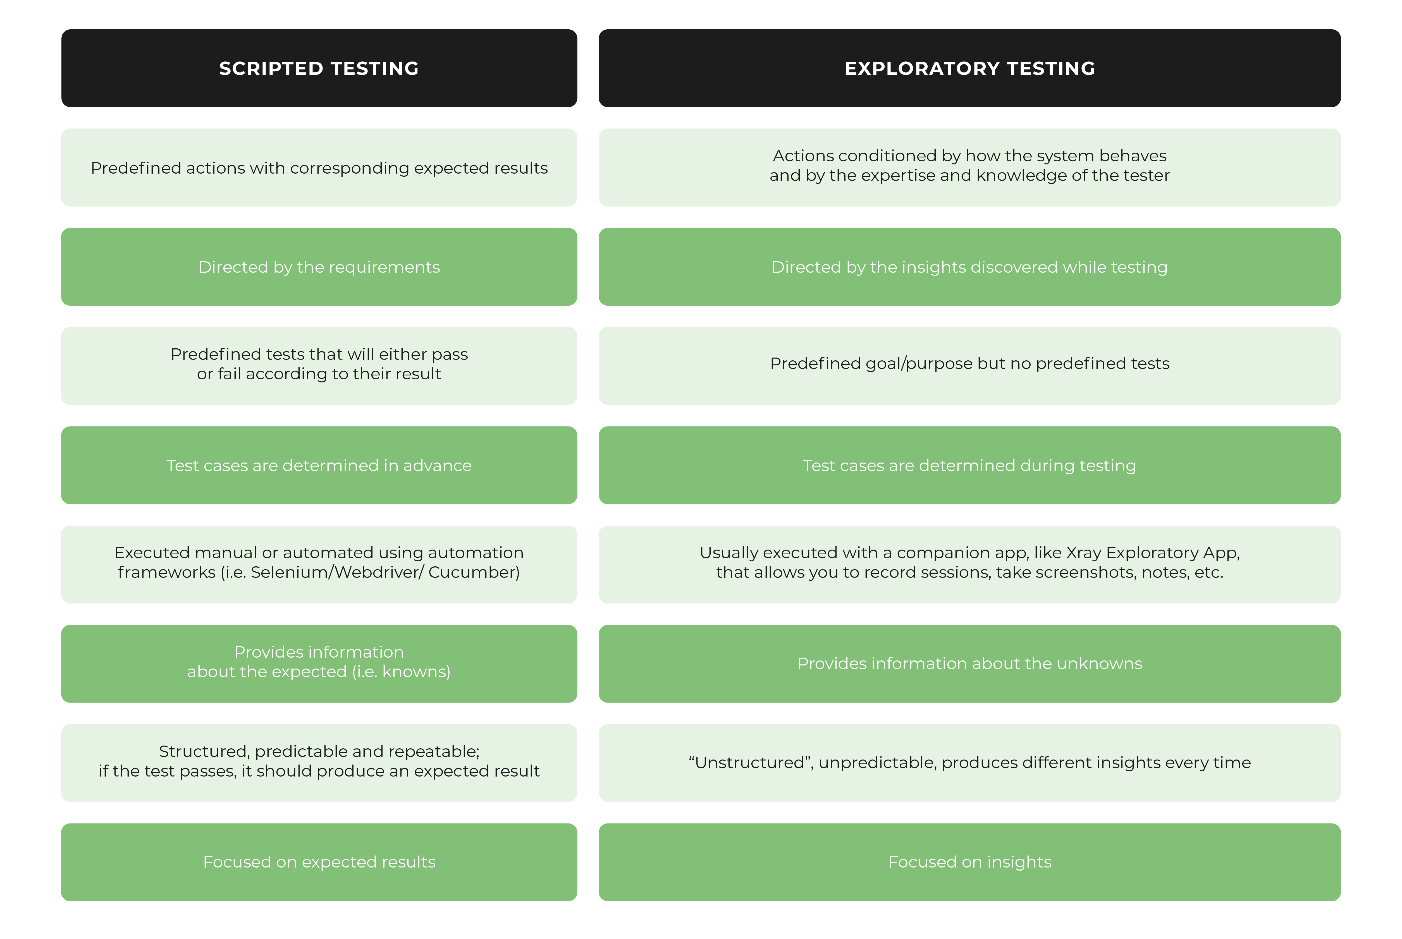Select 'Unstructured, unpredictable' insights box
1402x939 pixels.
[x=969, y=762]
